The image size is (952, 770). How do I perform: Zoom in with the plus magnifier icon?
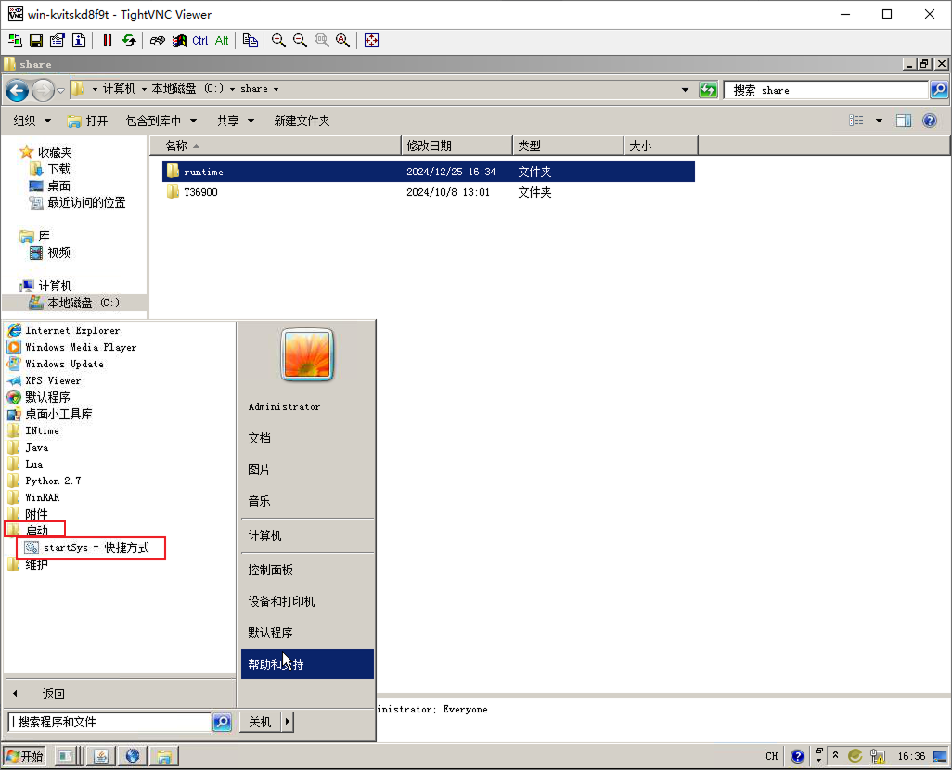click(278, 41)
